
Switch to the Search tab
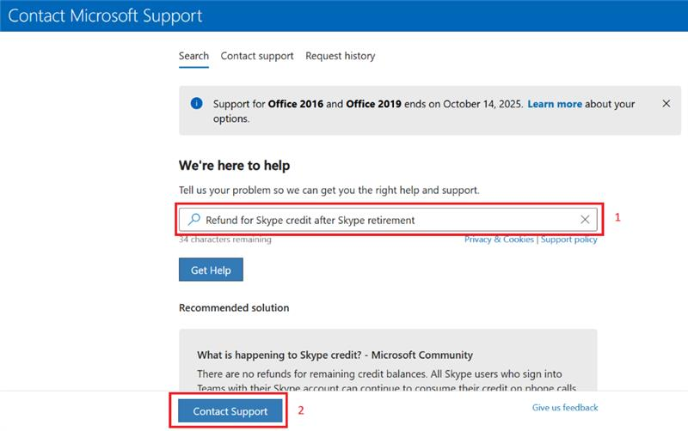coord(193,56)
